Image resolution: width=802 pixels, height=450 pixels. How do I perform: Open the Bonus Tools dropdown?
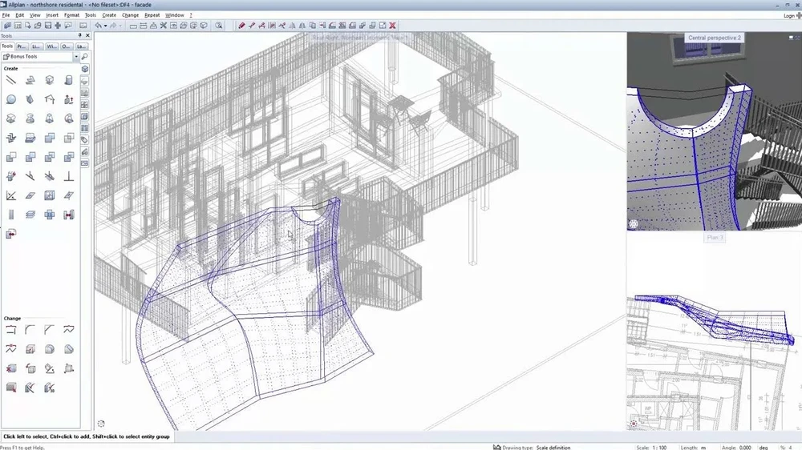(x=76, y=57)
